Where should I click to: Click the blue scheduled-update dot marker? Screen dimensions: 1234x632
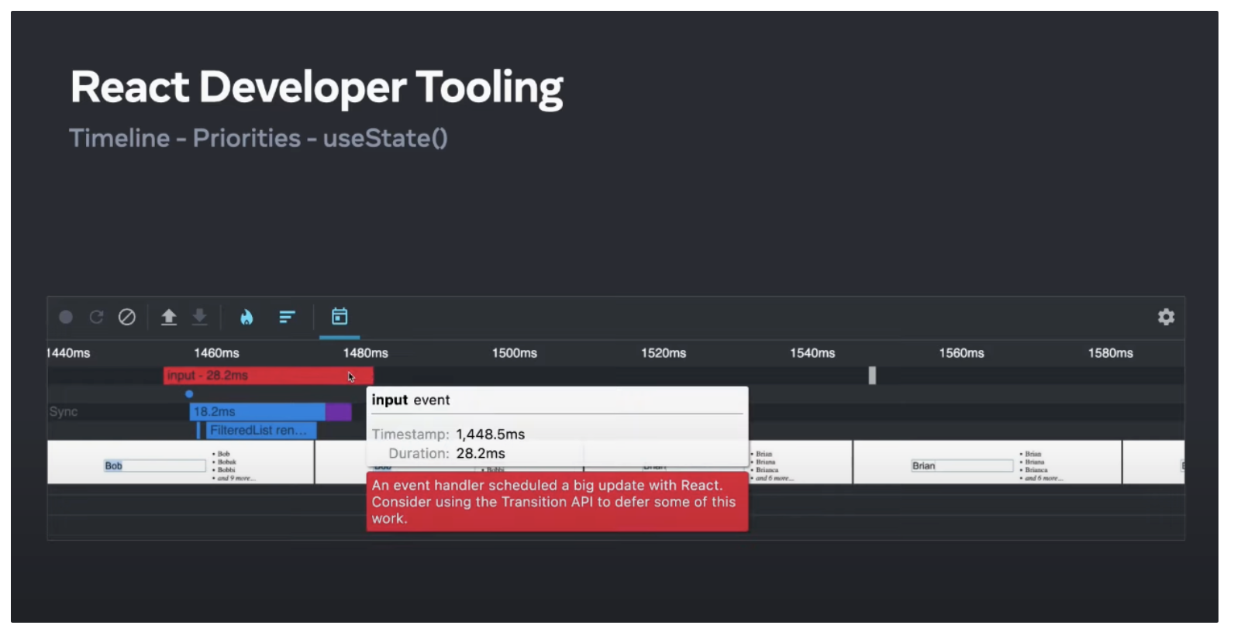pyautogui.click(x=189, y=394)
